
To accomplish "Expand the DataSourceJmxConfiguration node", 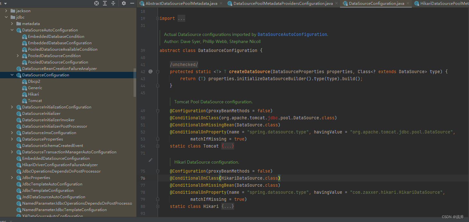I will (x=12, y=132).
